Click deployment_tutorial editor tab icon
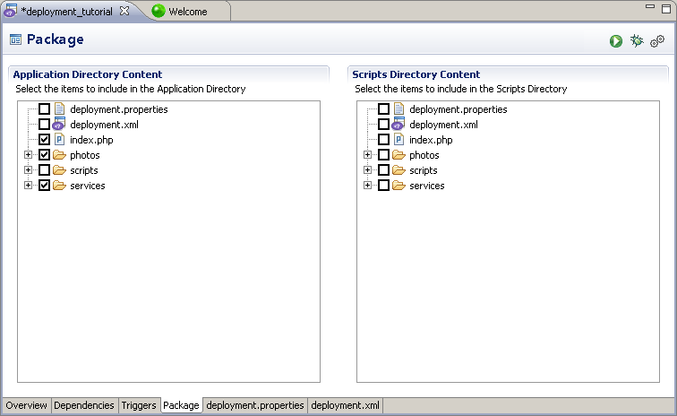This screenshot has width=677, height=416. pyautogui.click(x=11, y=11)
